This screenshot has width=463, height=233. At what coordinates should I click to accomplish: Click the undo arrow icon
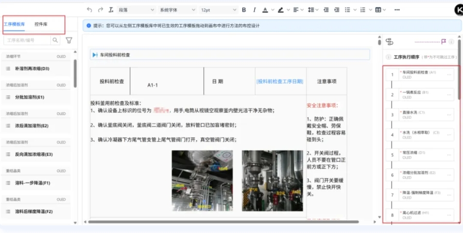point(90,10)
